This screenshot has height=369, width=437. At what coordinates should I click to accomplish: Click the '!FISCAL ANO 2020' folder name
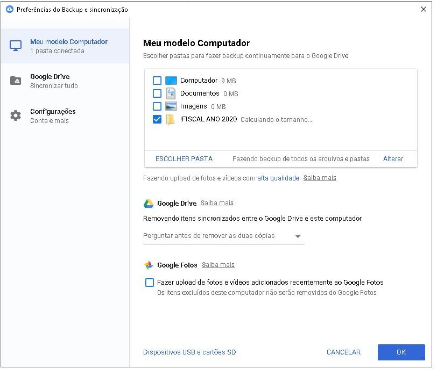[208, 119]
